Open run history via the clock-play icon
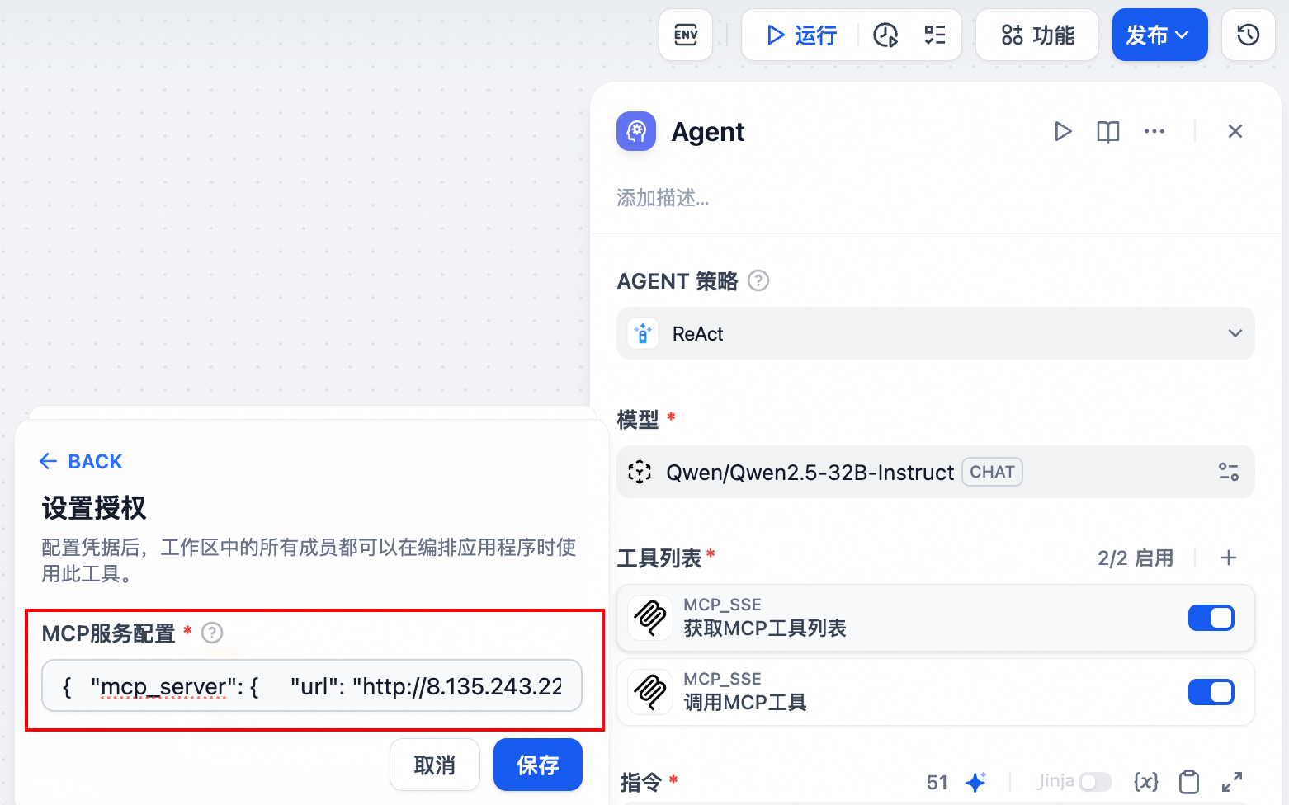The width and height of the screenshot is (1289, 805). (x=886, y=35)
